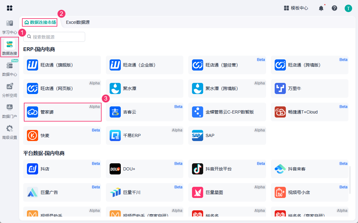The image size is (358, 223).
Task: Open the 抖店 platform data source
Action: tap(62, 169)
